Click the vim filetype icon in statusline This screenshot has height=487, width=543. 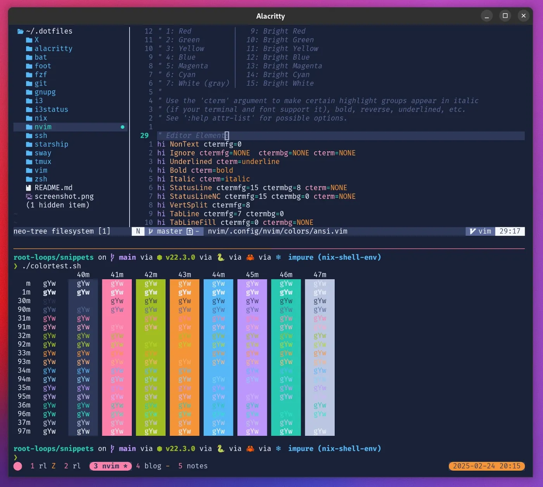(472, 231)
